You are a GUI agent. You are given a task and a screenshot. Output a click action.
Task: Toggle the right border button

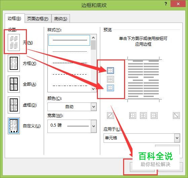(154, 116)
